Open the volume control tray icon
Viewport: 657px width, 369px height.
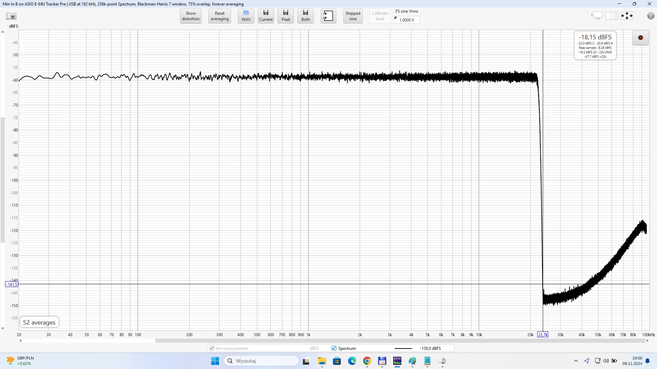tap(606, 361)
